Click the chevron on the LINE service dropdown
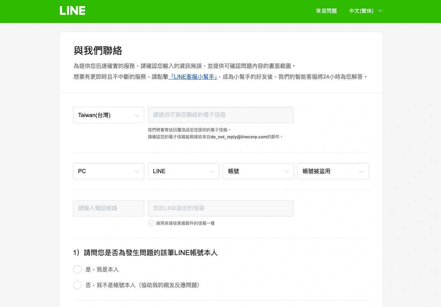Screen dimensions: 441x307 212,171
